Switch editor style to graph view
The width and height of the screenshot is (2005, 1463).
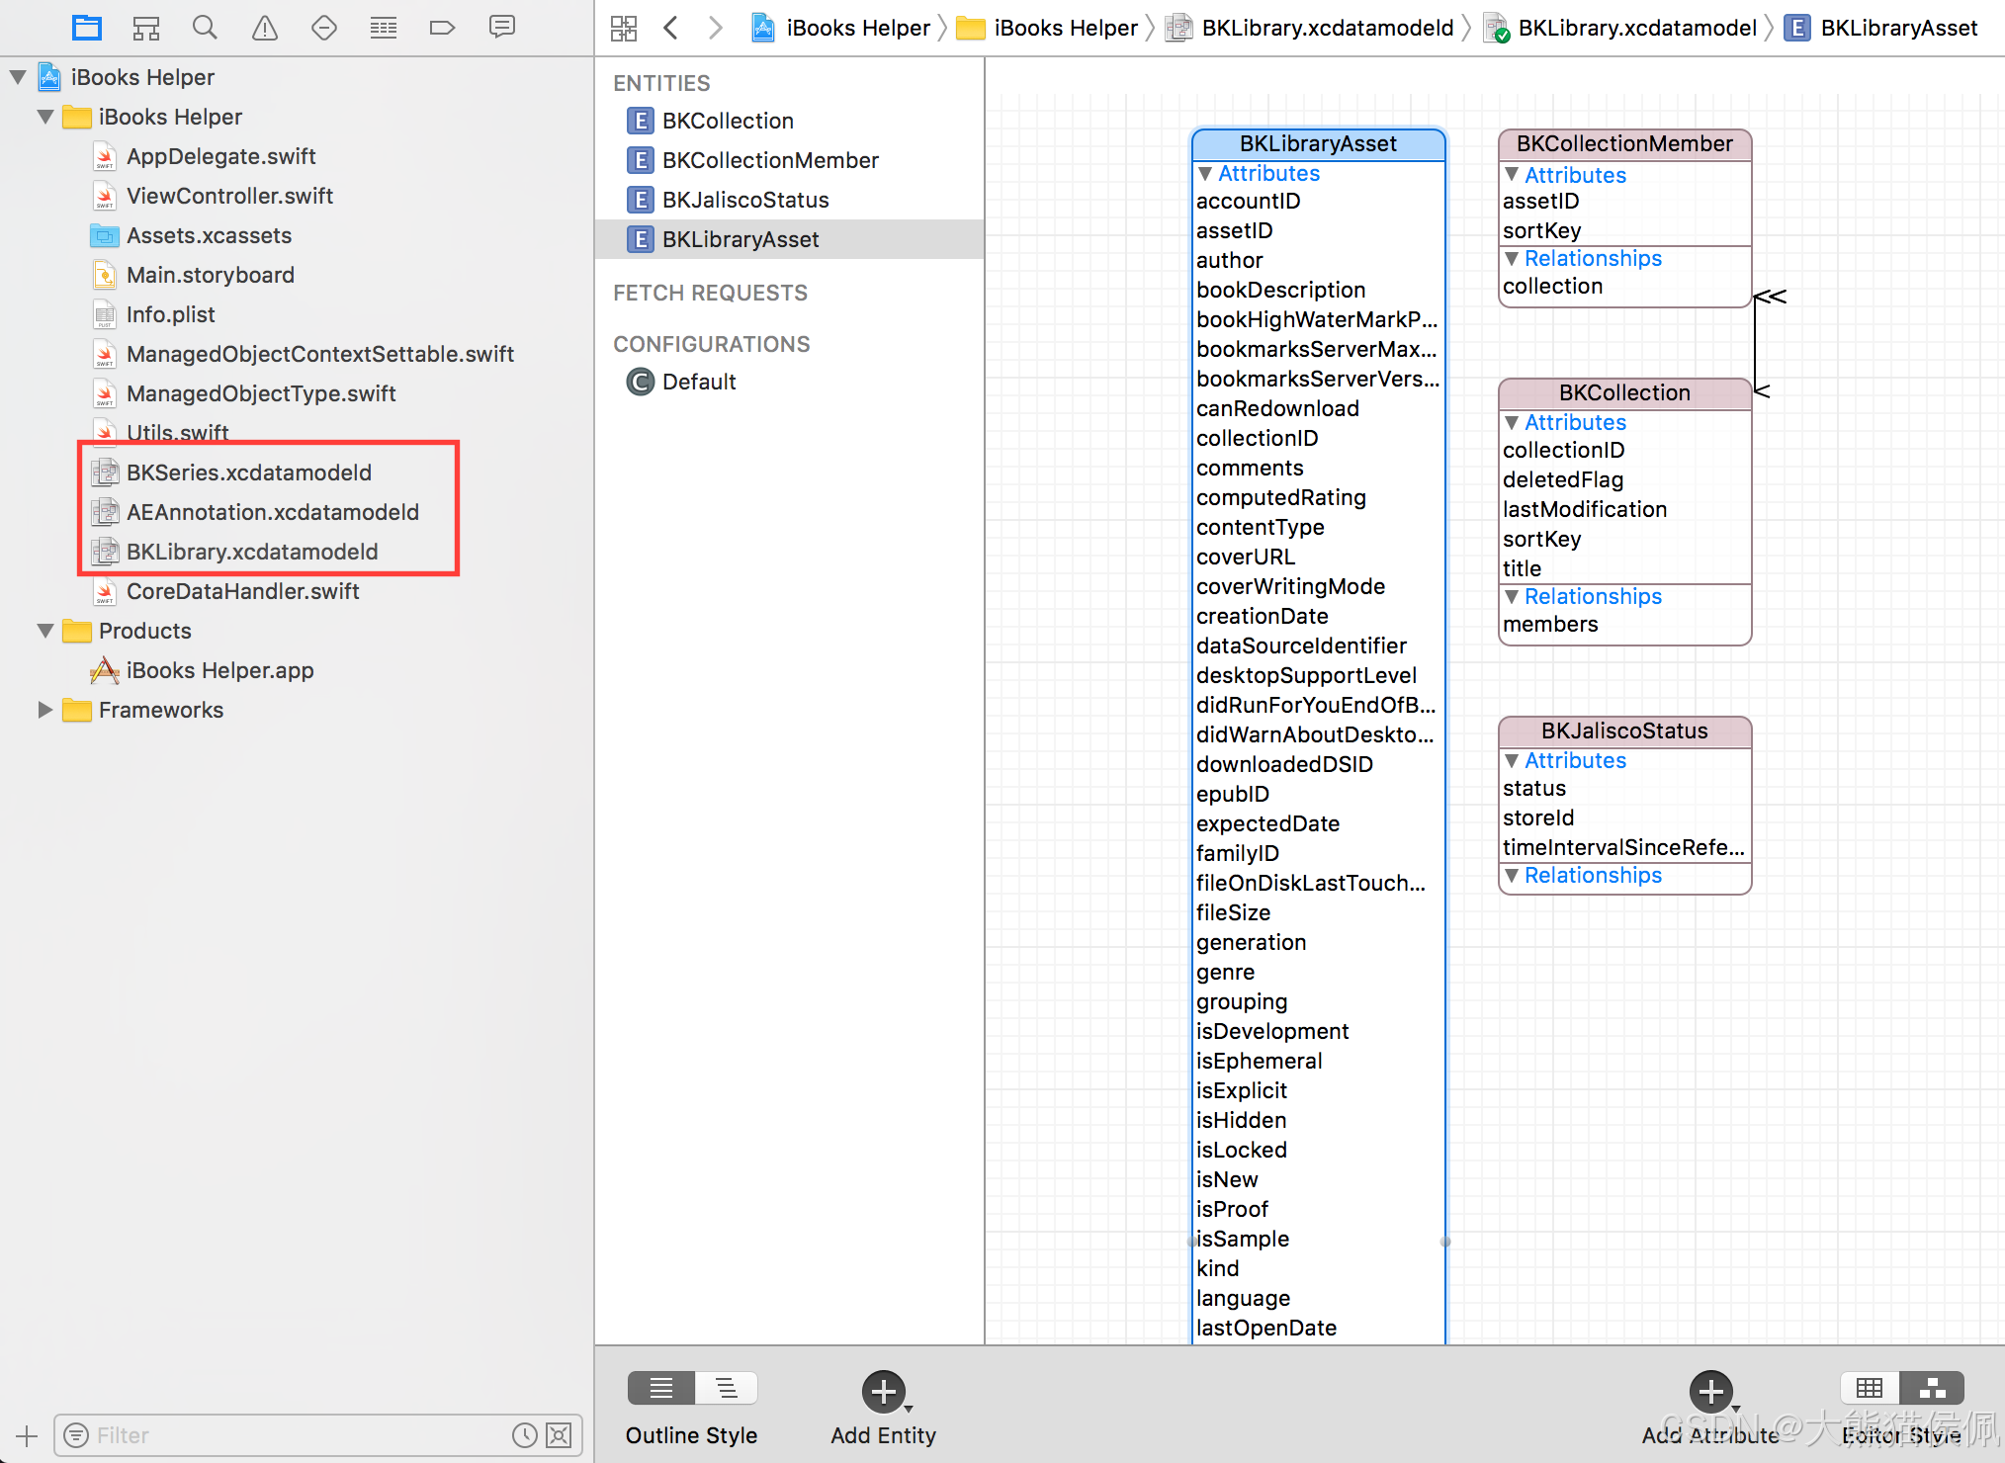(x=1932, y=1389)
